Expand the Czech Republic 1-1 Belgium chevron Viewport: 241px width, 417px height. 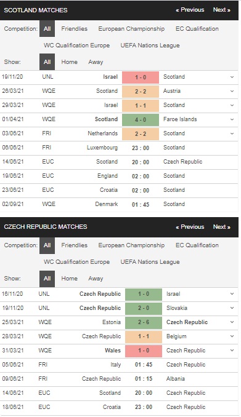(232, 336)
